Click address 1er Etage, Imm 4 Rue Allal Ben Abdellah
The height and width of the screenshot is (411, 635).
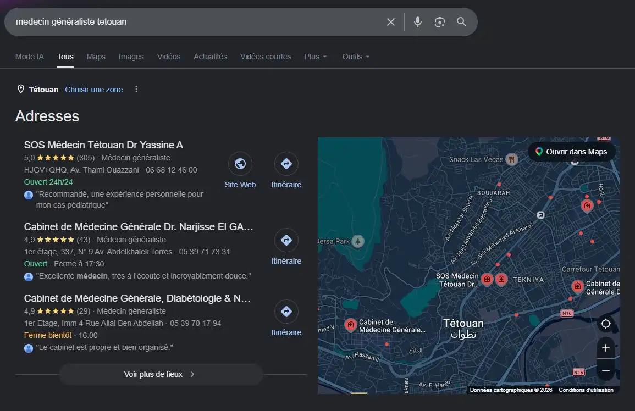click(x=93, y=323)
